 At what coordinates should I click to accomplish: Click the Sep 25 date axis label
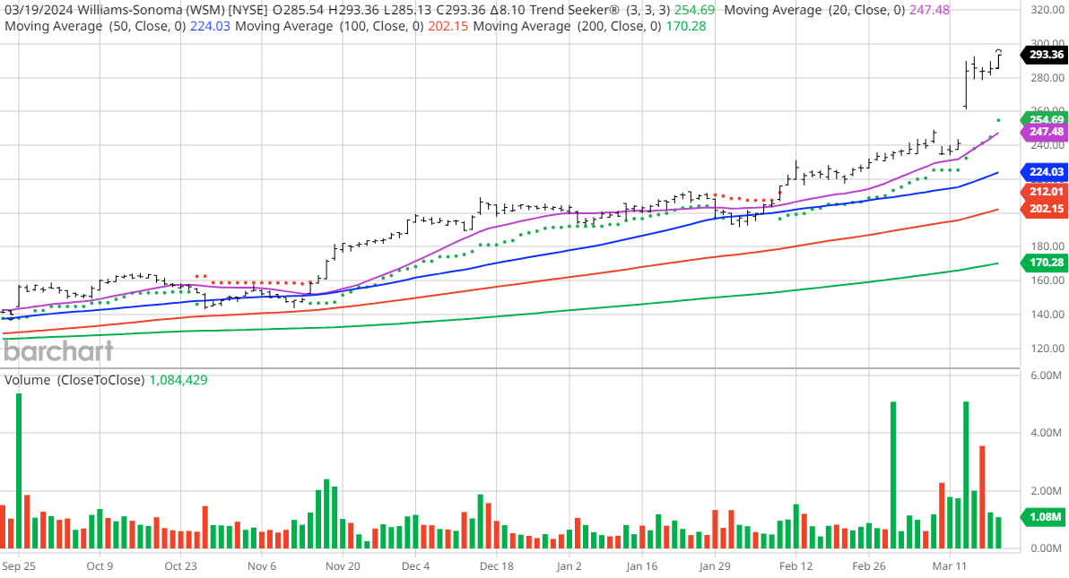click(x=19, y=566)
